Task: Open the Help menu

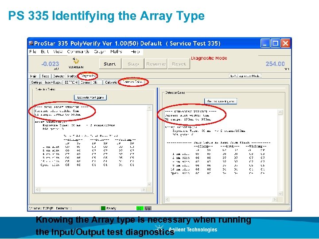Action: (x=135, y=52)
